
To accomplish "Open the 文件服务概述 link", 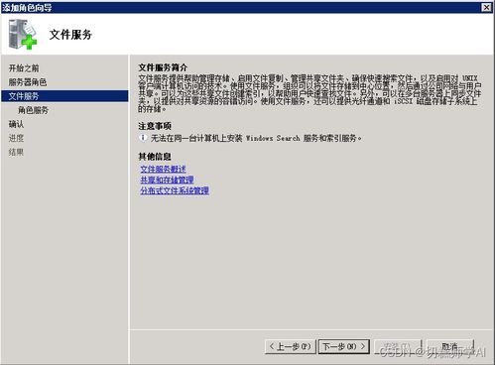I will [x=163, y=170].
